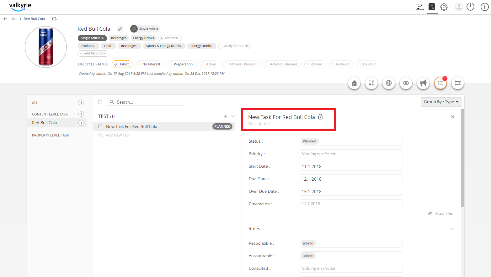This screenshot has height=277, width=491.
Task: Click the PLANNED status badge
Action: [x=222, y=126]
